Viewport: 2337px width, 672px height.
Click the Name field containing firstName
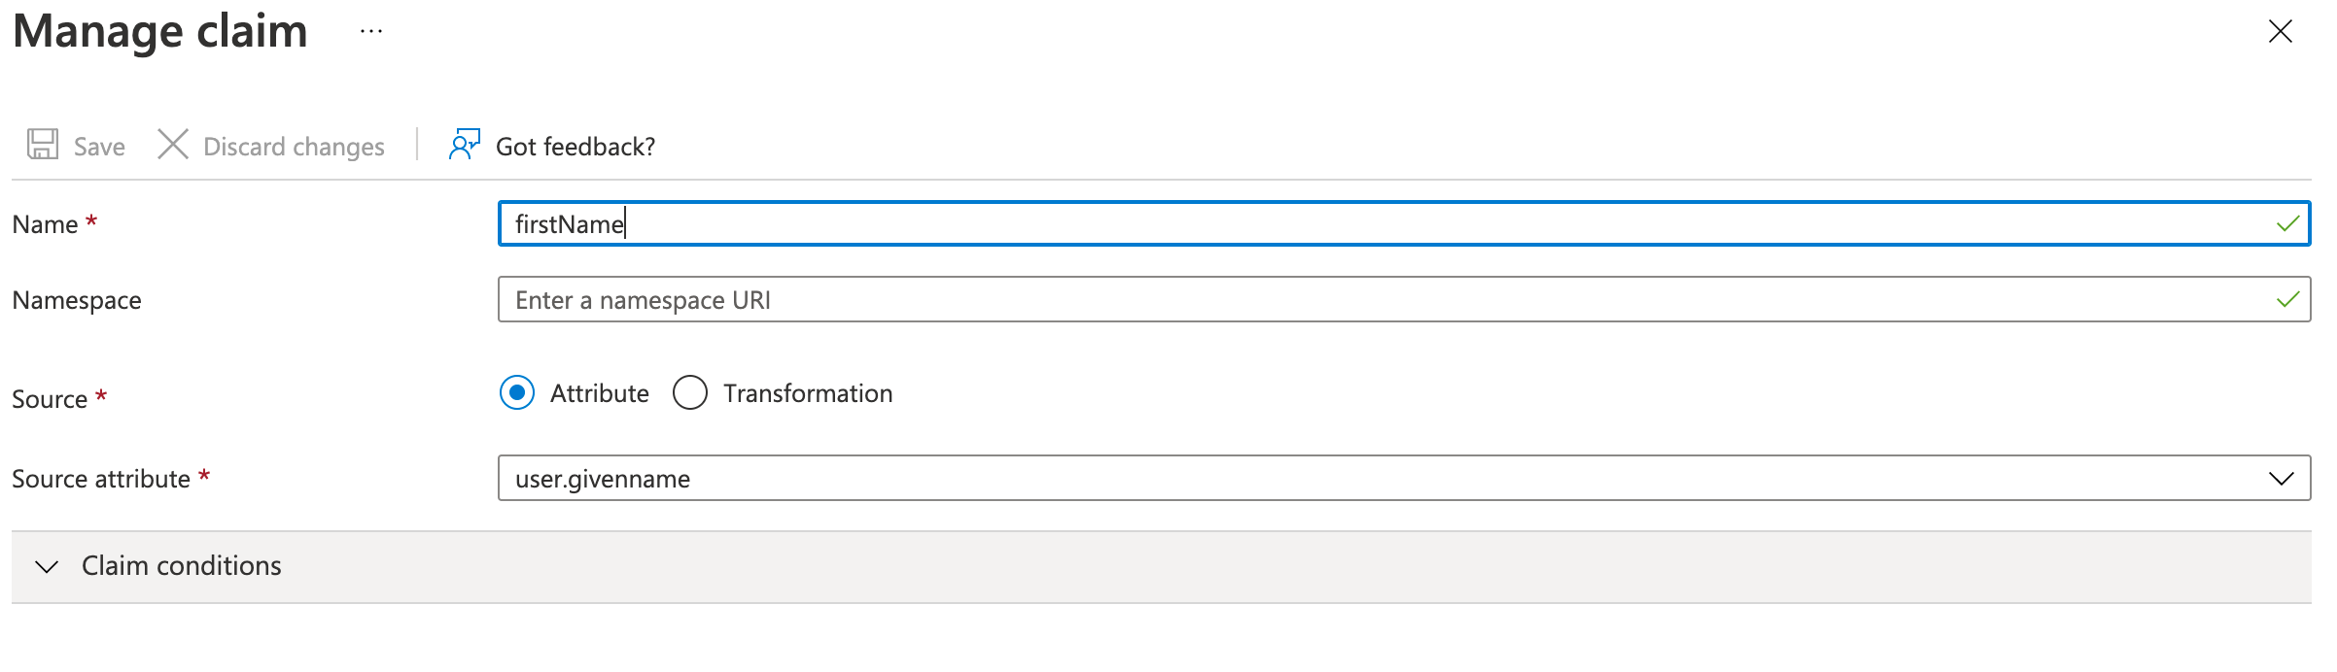(1361, 224)
